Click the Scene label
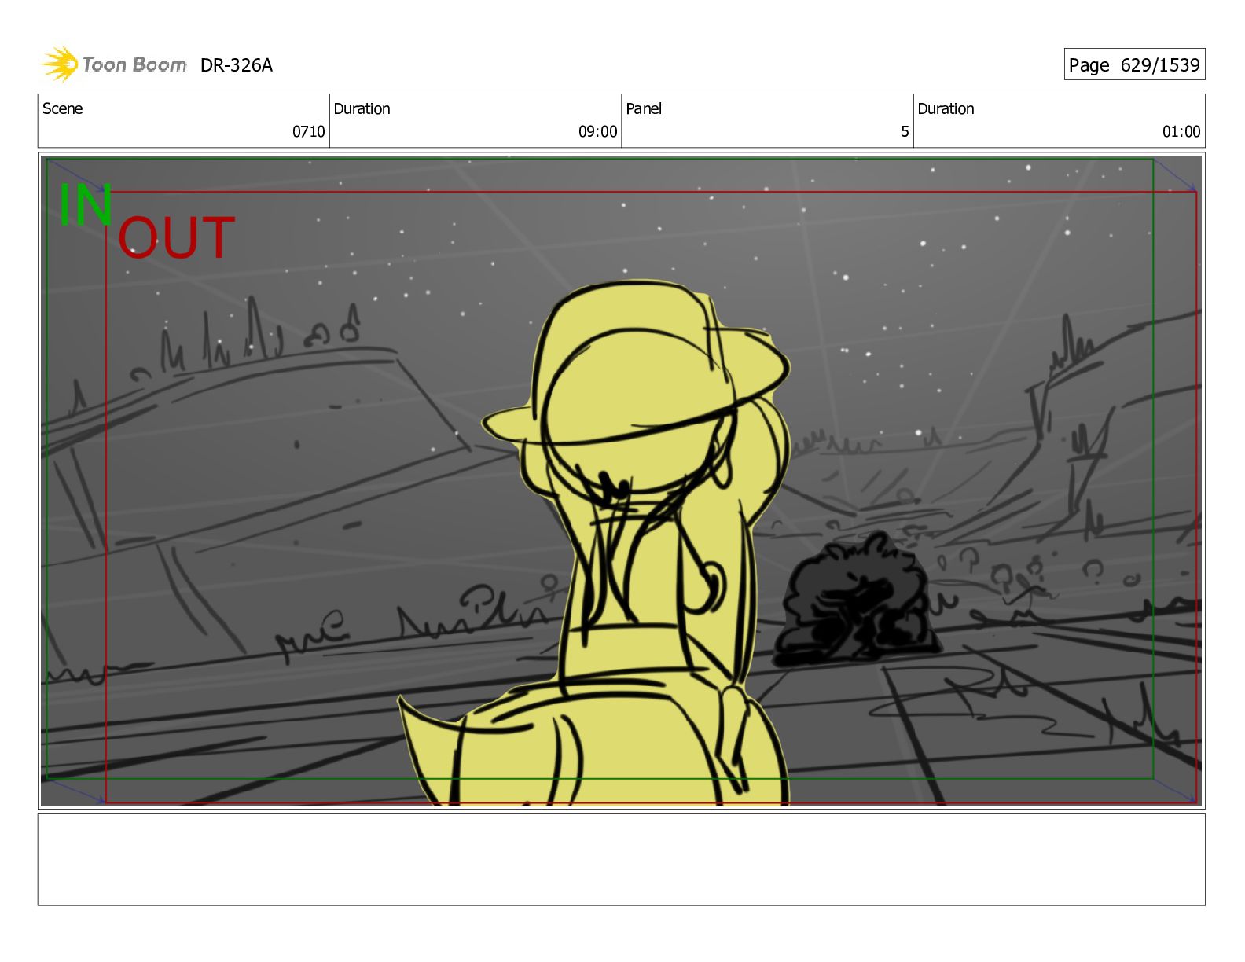Image resolution: width=1245 pixels, height=962 pixels. [62, 108]
